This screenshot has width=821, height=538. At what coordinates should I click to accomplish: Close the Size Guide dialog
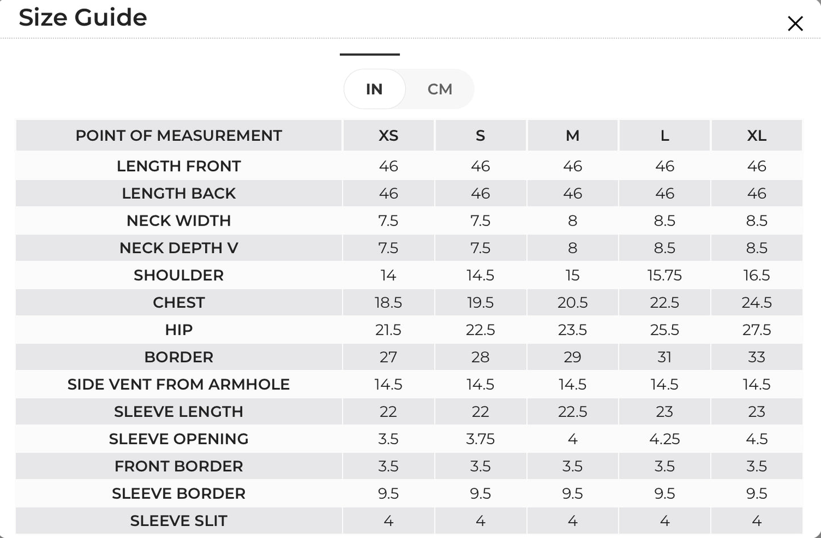click(795, 23)
